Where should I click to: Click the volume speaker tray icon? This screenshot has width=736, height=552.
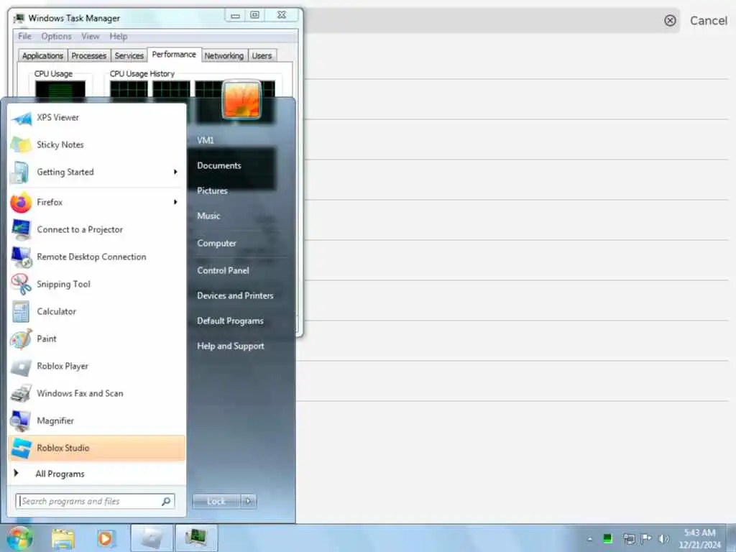(663, 538)
